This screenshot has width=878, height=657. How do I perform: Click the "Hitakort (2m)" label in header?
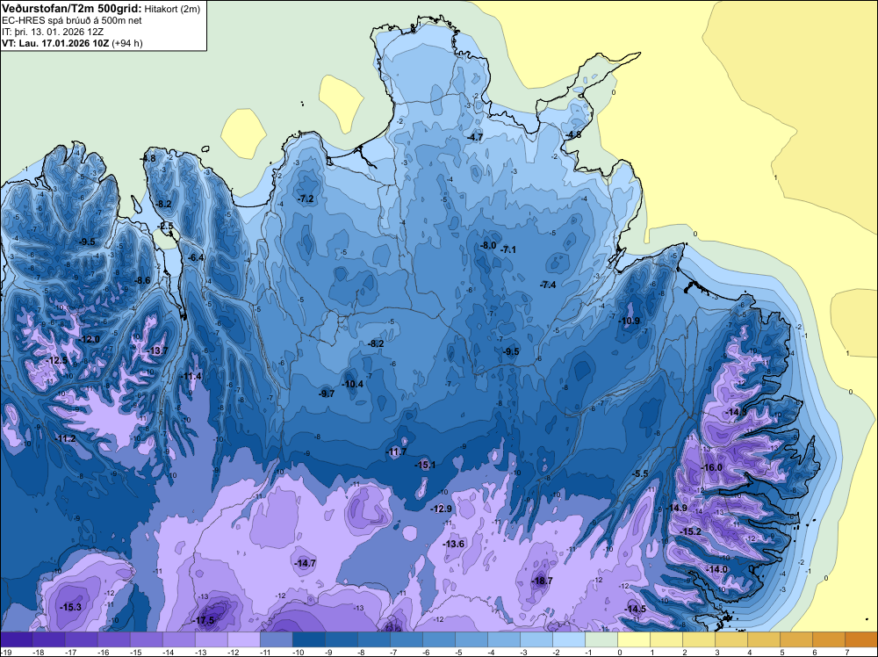[x=172, y=9]
